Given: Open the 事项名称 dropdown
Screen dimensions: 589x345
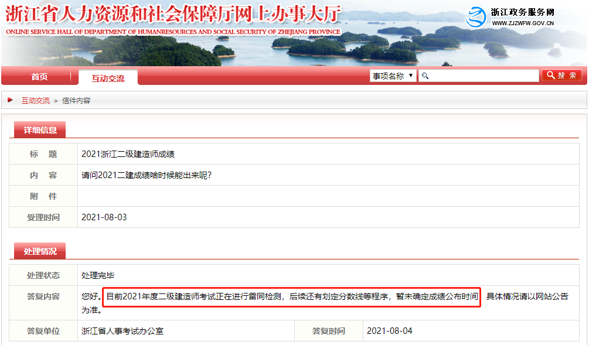Looking at the screenshot, I should [393, 76].
